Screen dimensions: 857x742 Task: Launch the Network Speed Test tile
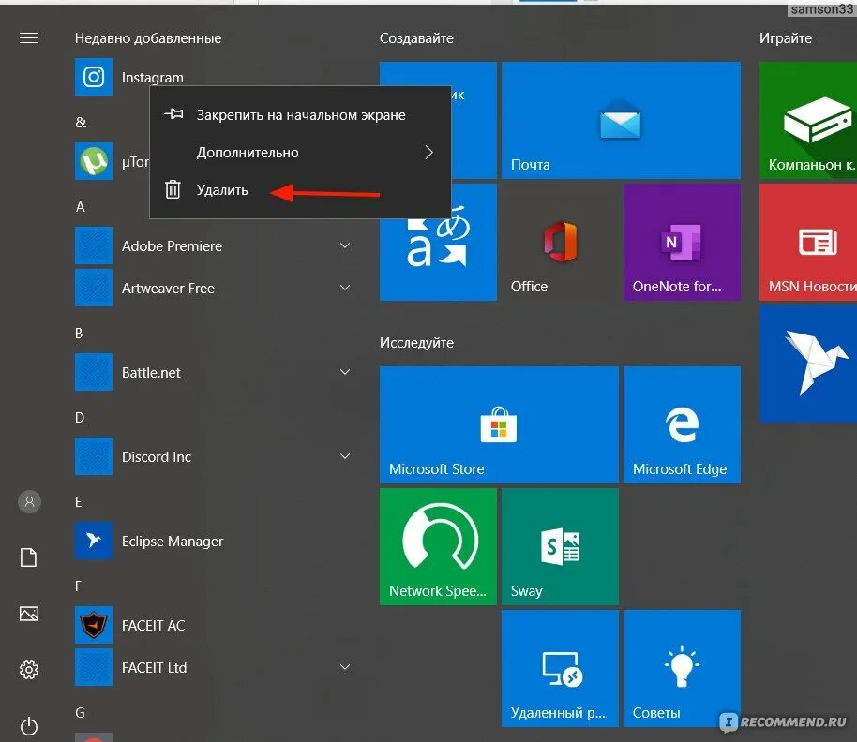[x=438, y=546]
